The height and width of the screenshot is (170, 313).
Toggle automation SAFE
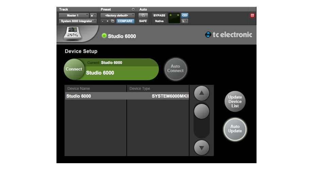(143, 21)
